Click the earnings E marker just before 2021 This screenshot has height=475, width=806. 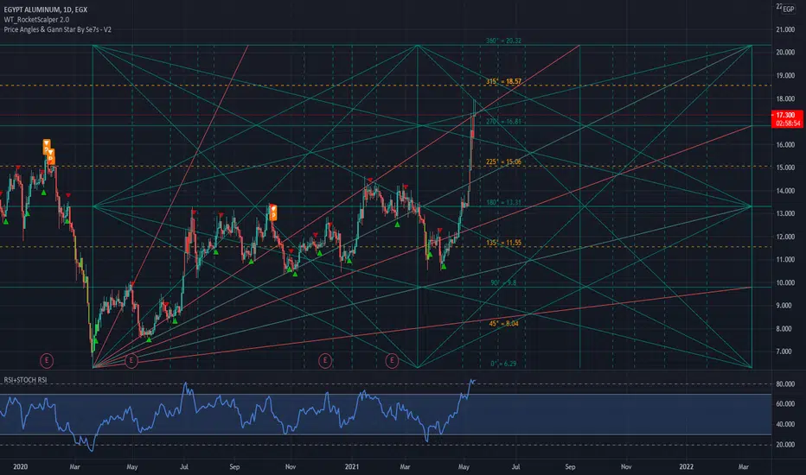(x=325, y=360)
